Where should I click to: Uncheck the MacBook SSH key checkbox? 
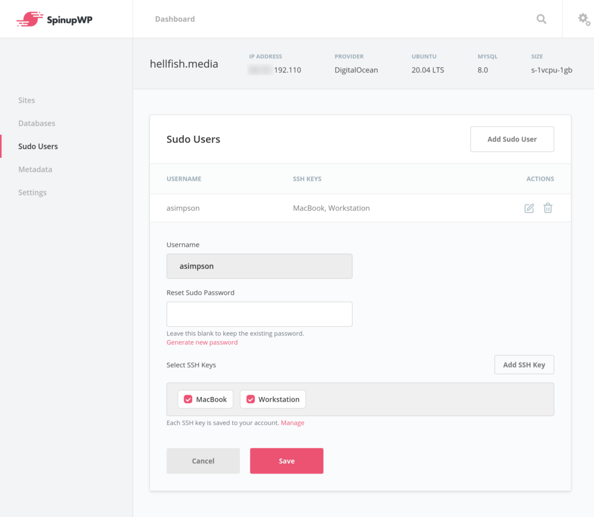pyautogui.click(x=188, y=399)
